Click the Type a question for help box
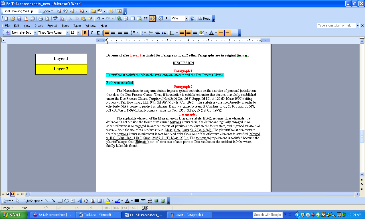Image resolution: width=365 pixels, height=219 pixels. 336,26
